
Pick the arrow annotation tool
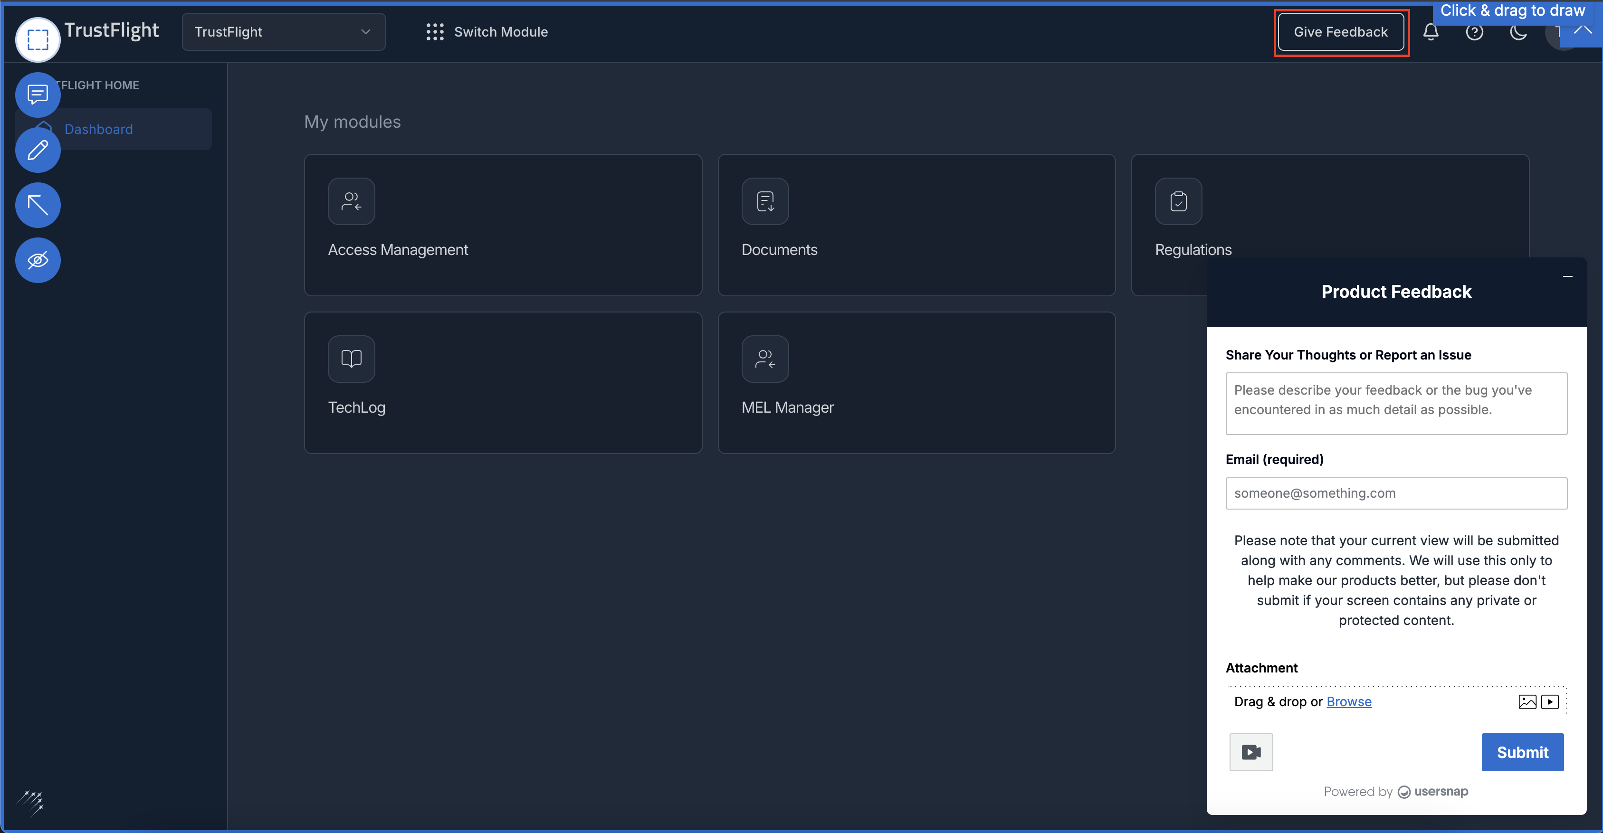coord(38,205)
